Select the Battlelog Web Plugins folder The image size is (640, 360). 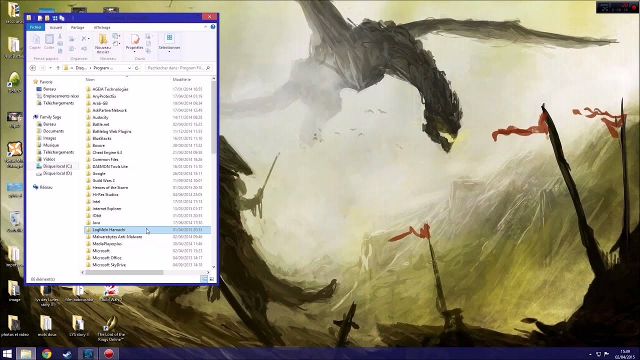pyautogui.click(x=112, y=131)
